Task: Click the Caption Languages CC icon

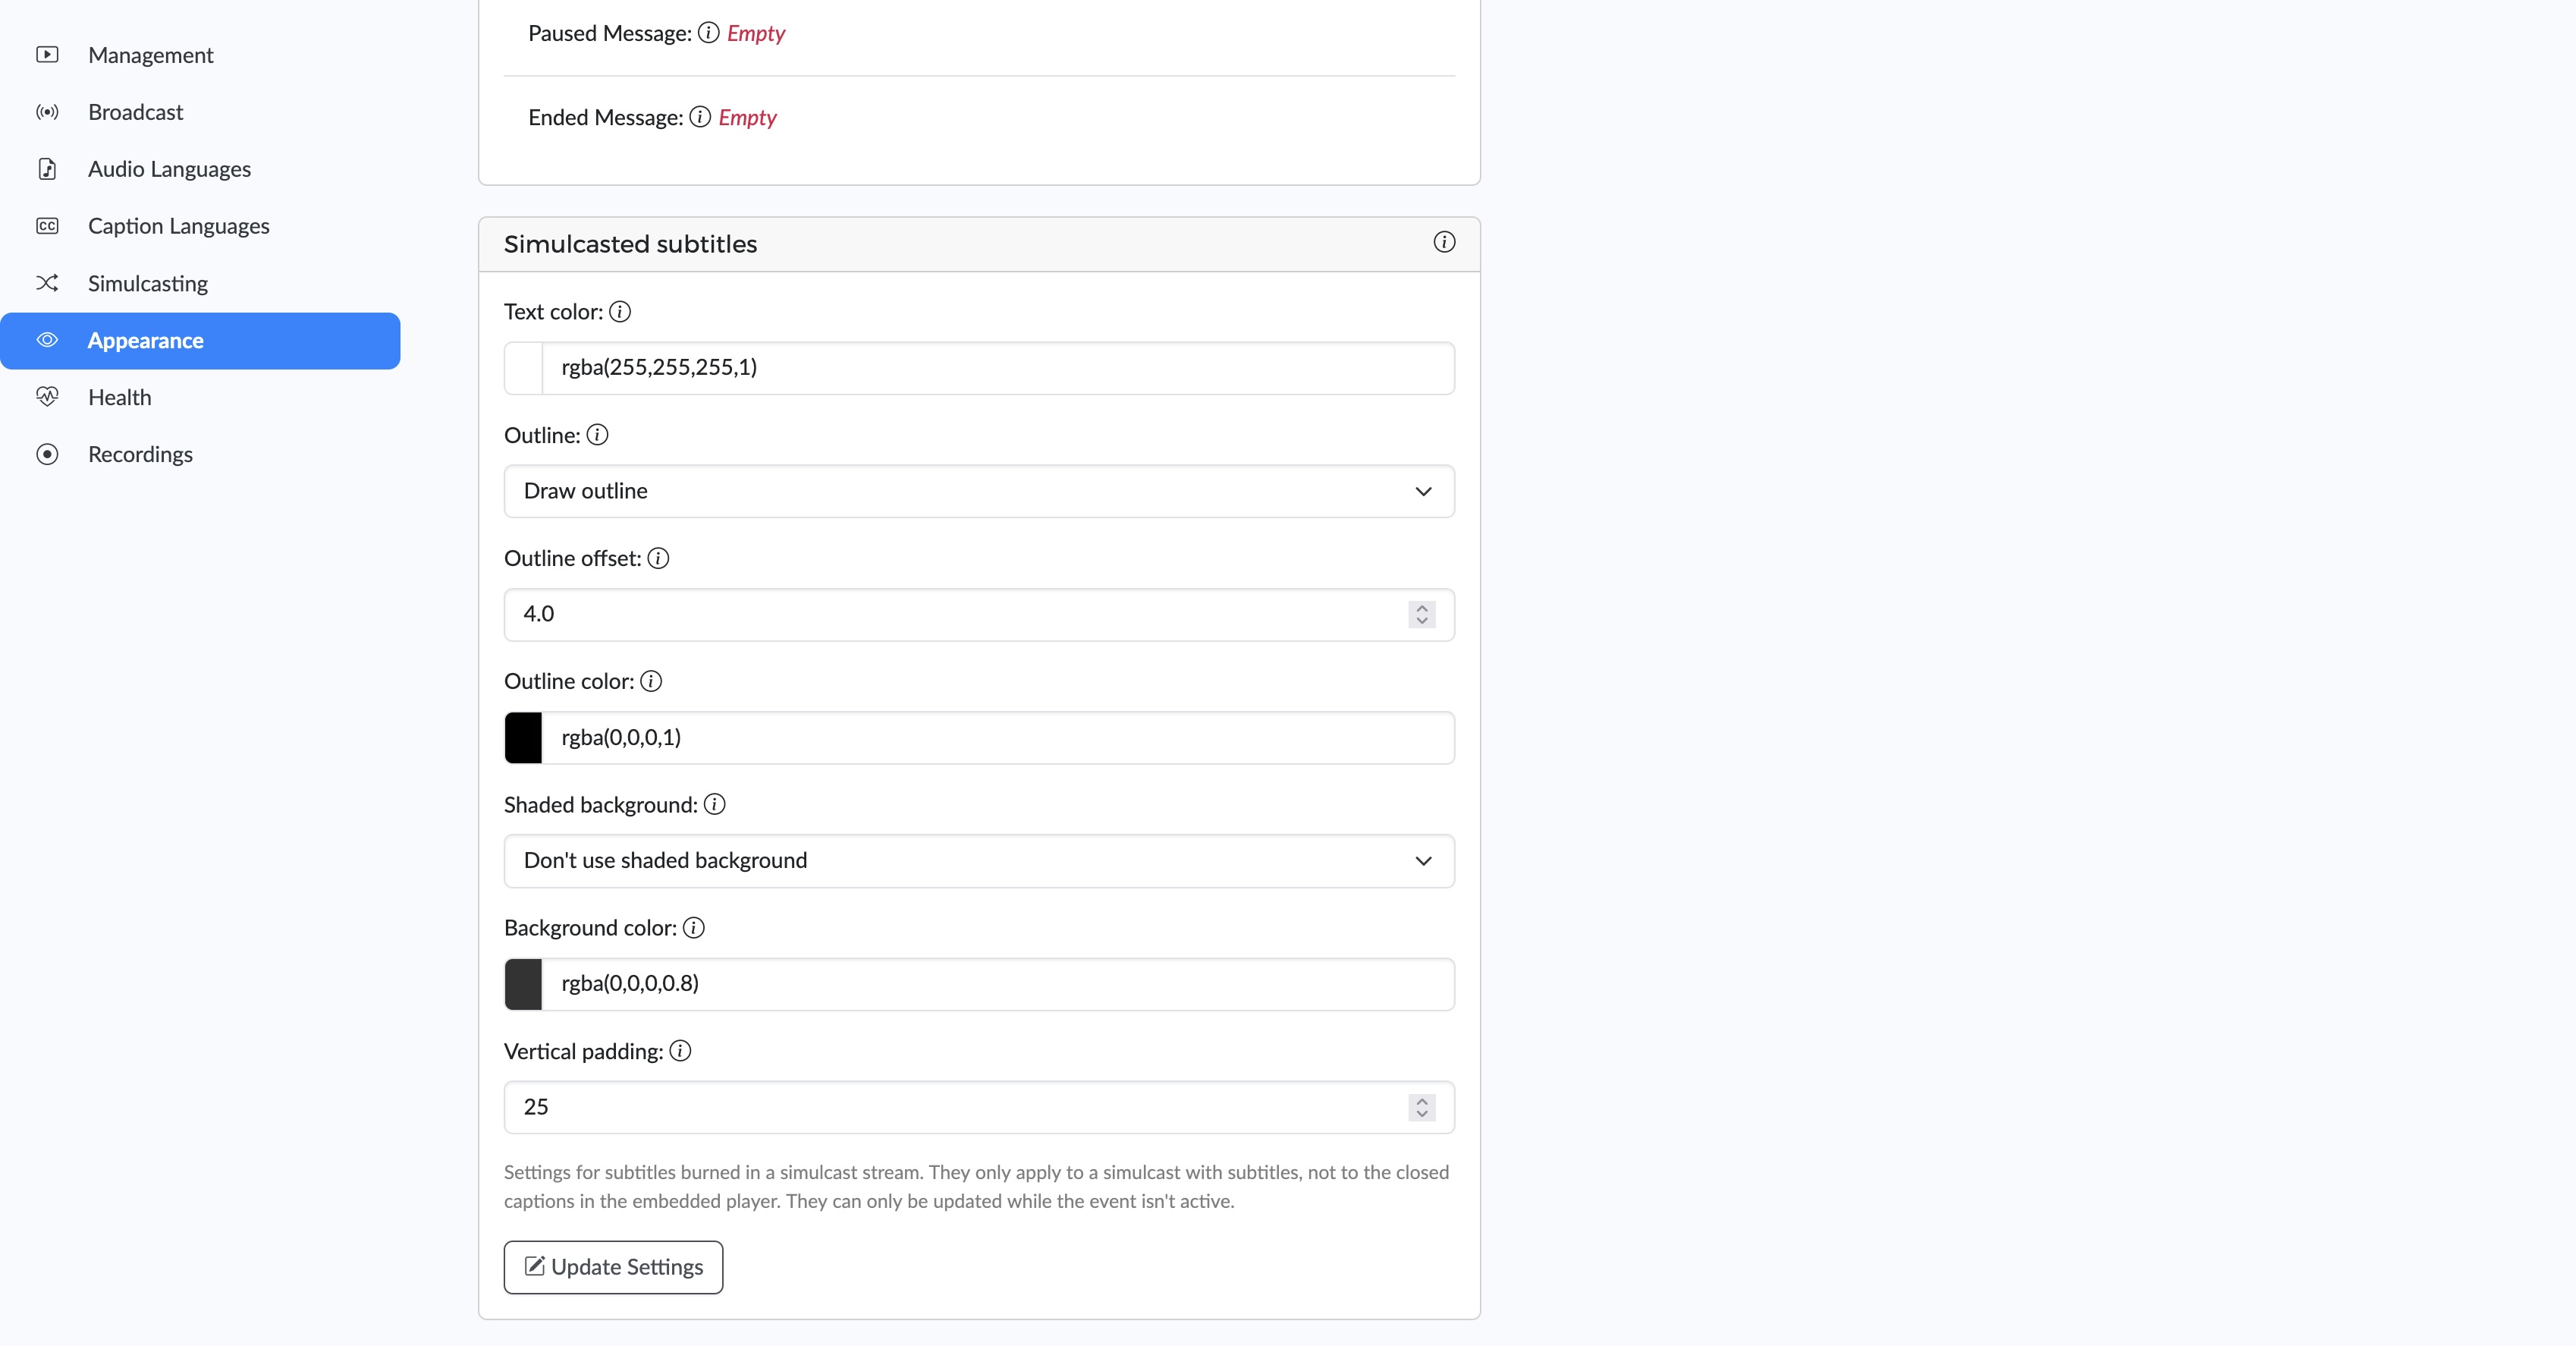Action: point(47,226)
